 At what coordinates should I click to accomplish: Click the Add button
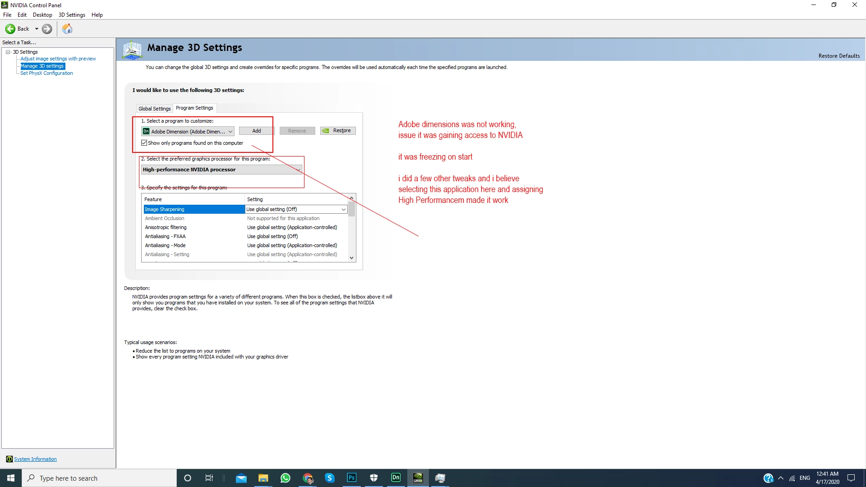coord(256,131)
